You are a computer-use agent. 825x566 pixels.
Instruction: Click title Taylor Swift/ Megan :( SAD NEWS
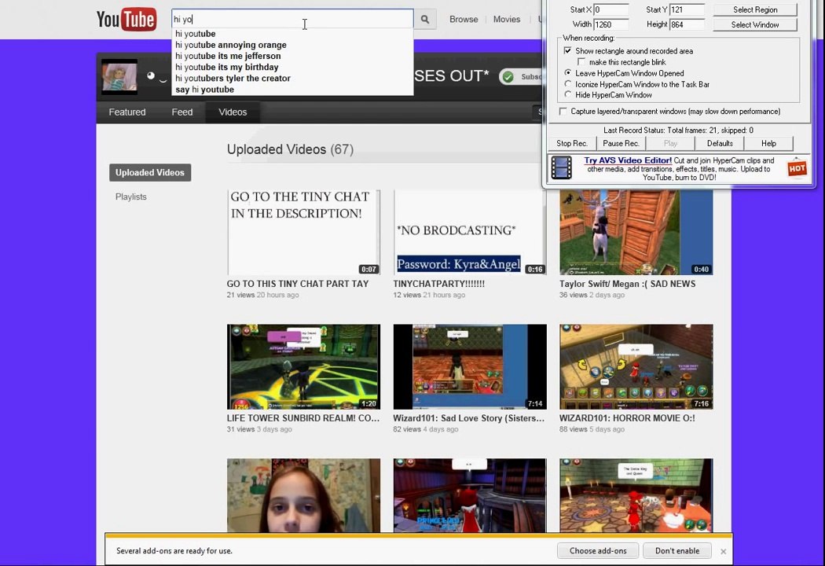point(627,284)
